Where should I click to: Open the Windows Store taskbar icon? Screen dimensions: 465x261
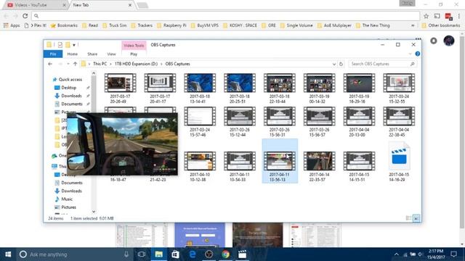point(175,254)
